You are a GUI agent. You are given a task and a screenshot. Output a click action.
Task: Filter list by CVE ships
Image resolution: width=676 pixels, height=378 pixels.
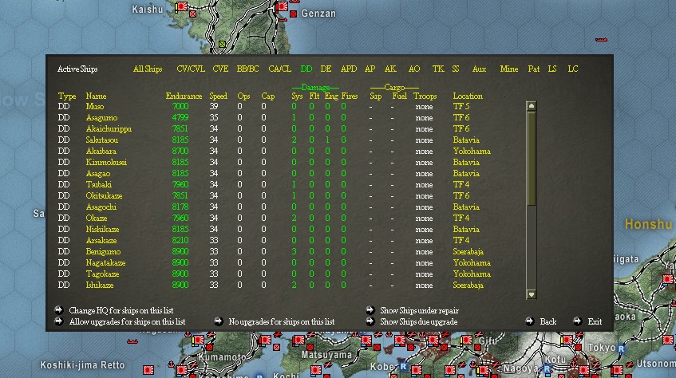click(220, 69)
